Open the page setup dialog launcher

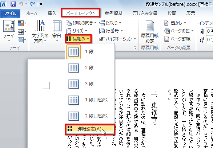pyautogui.click(x=135, y=47)
